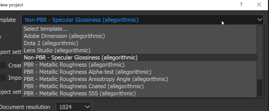The width and height of the screenshot is (269, 111).
Task: Select PBR - Metallic Roughness Coated template
Action: 84,86
